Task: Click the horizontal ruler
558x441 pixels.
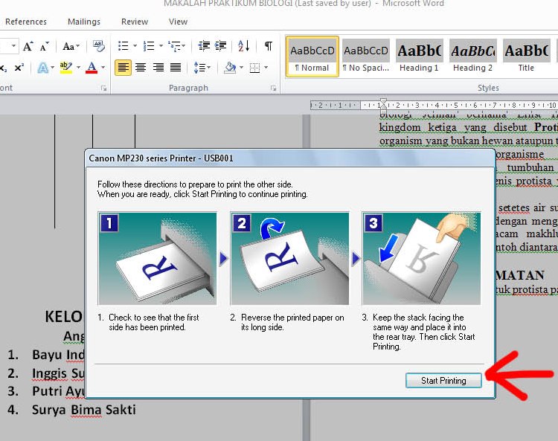Action: click(434, 106)
